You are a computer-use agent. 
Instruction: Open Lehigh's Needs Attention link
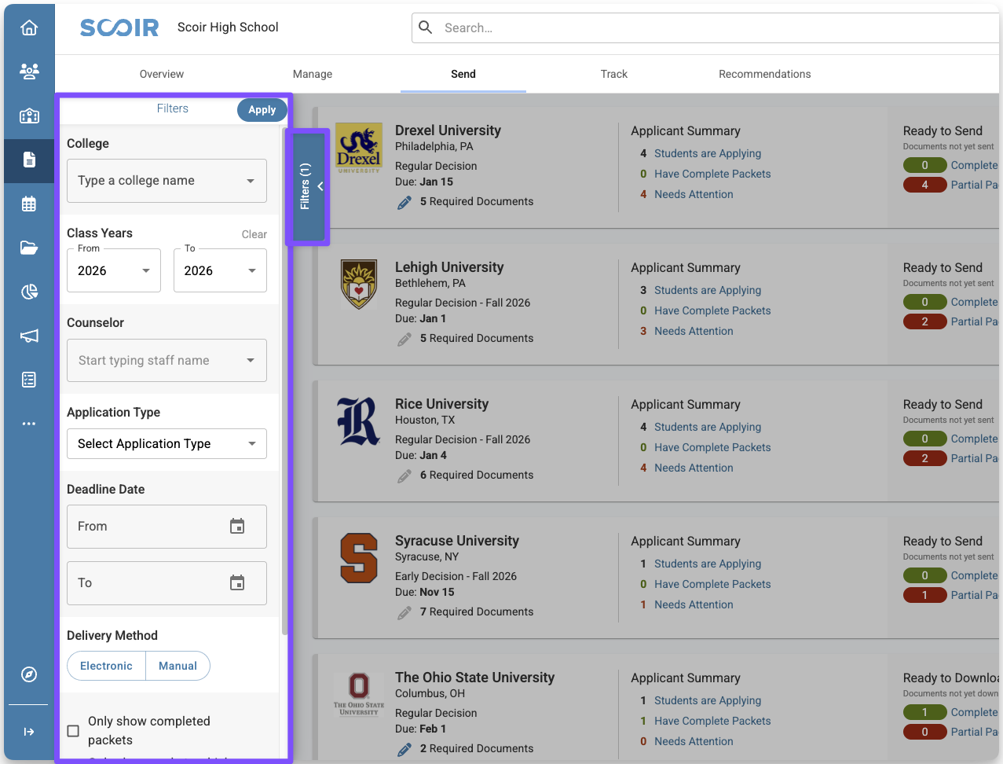[694, 331]
